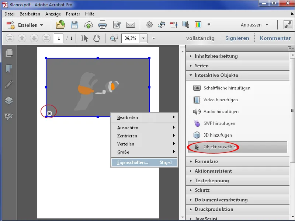Go to last page button

coord(46,38)
